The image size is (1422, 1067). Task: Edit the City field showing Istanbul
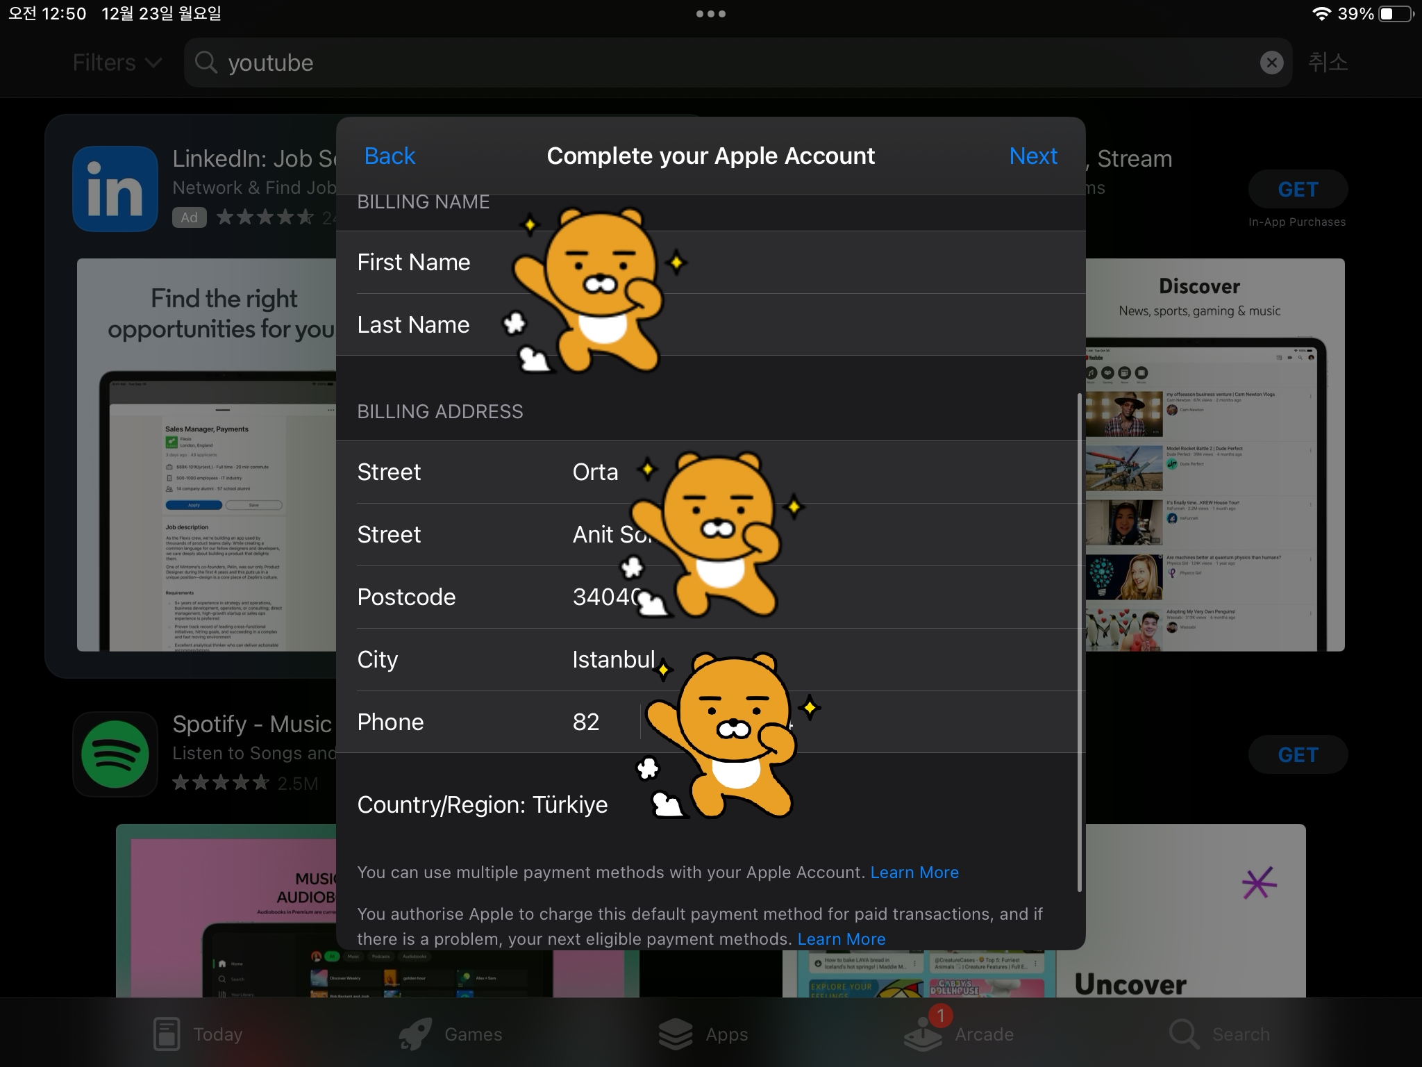click(711, 660)
